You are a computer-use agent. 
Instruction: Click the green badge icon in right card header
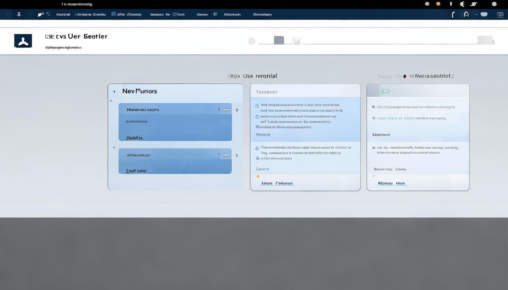(x=385, y=91)
